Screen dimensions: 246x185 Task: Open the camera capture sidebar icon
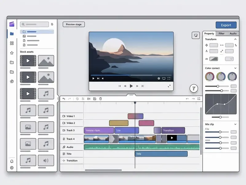12,81
